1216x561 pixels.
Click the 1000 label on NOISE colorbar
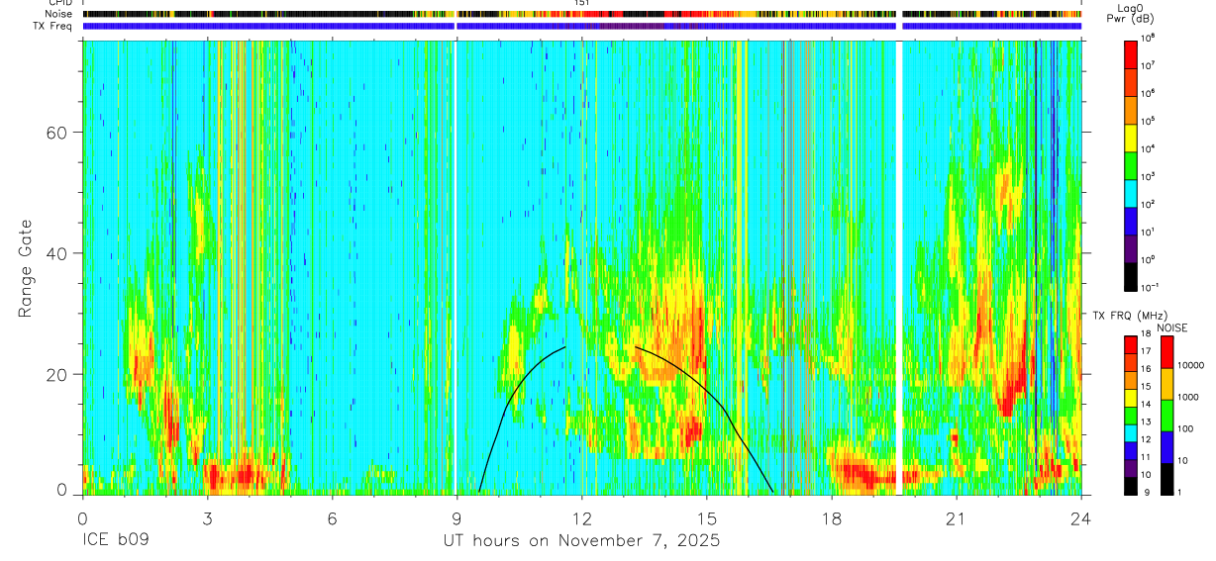(x=1190, y=397)
